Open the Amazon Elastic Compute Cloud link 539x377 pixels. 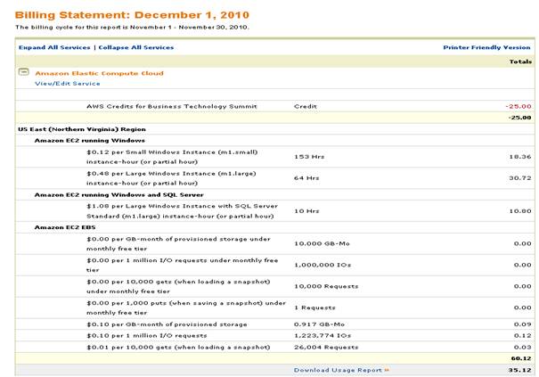[x=100, y=73]
